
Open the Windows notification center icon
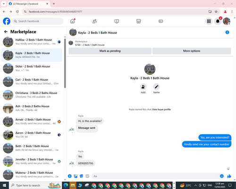point(230,185)
